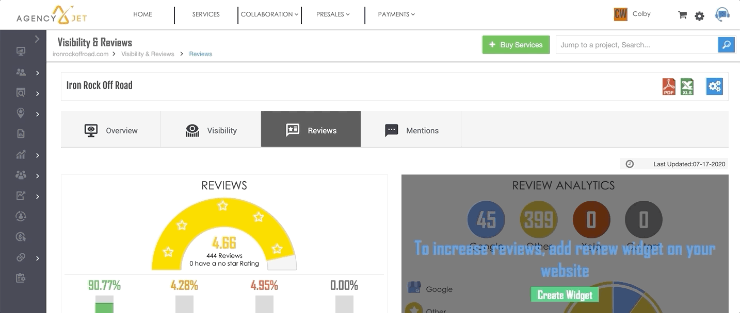Open the three-people group icon in sidebar
Viewport: 740px width, 313px height.
point(21,175)
